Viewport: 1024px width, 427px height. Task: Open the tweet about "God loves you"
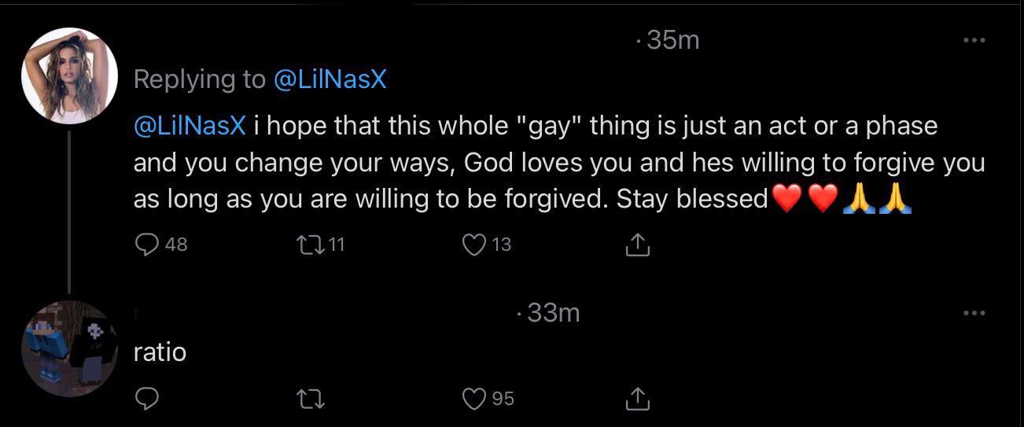point(551,163)
